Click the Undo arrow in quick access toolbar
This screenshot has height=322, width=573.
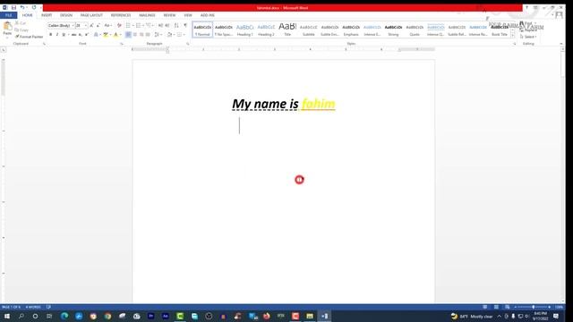coord(22,7)
